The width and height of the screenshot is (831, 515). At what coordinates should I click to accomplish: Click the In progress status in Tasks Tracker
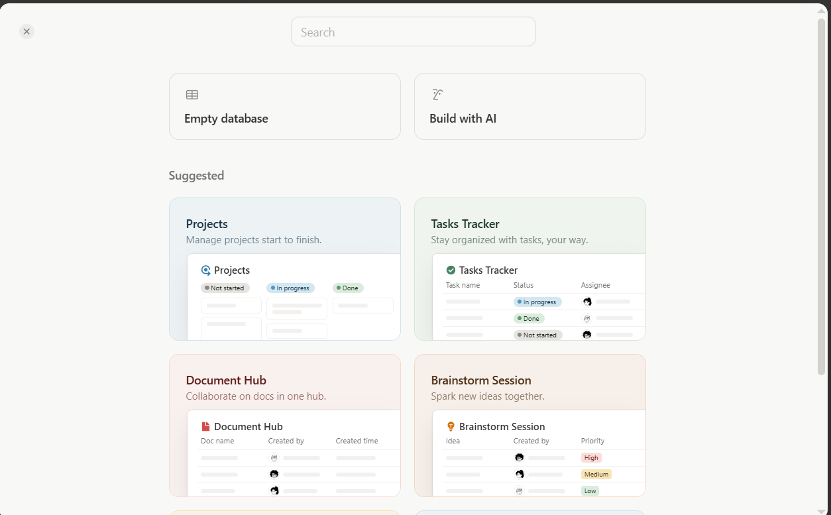[537, 302]
